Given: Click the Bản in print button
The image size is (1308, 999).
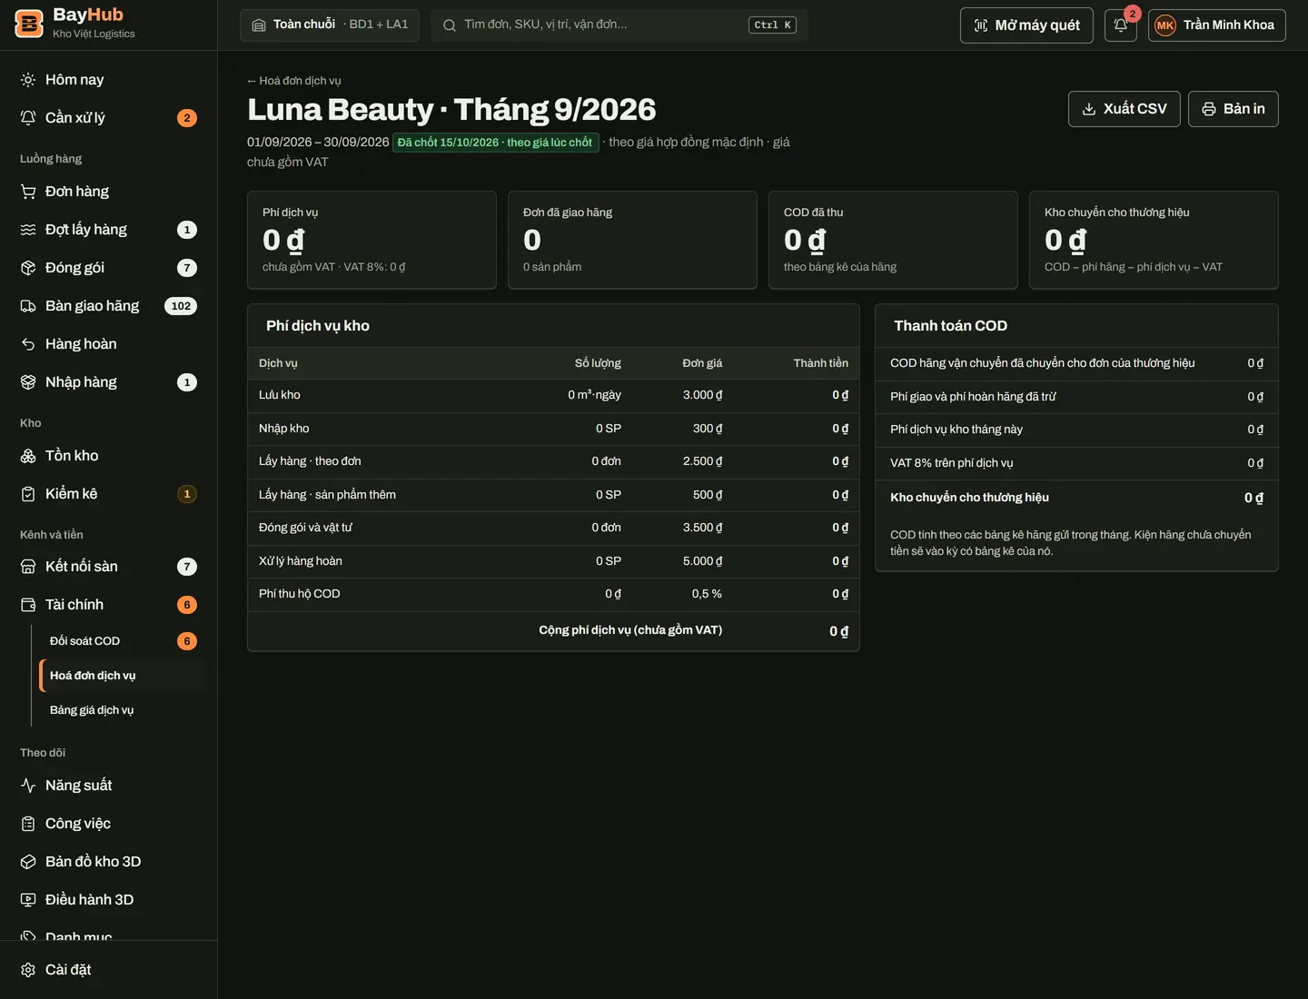Looking at the screenshot, I should tap(1233, 109).
